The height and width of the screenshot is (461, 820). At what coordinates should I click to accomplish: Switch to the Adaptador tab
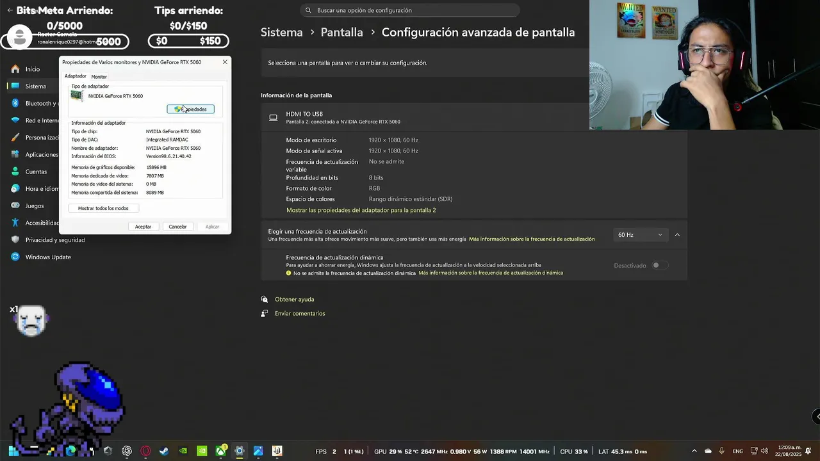click(76, 76)
